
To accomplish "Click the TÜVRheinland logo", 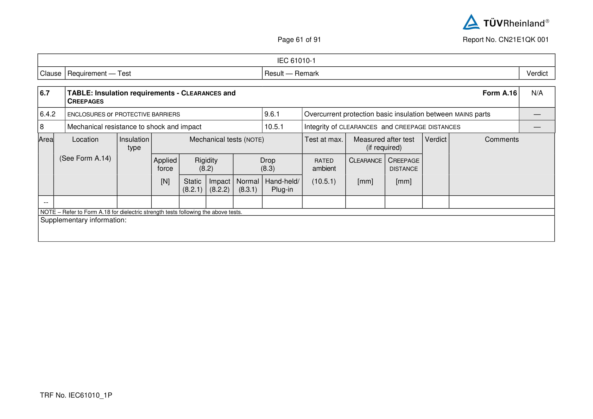I will pyautogui.click(x=506, y=22).
